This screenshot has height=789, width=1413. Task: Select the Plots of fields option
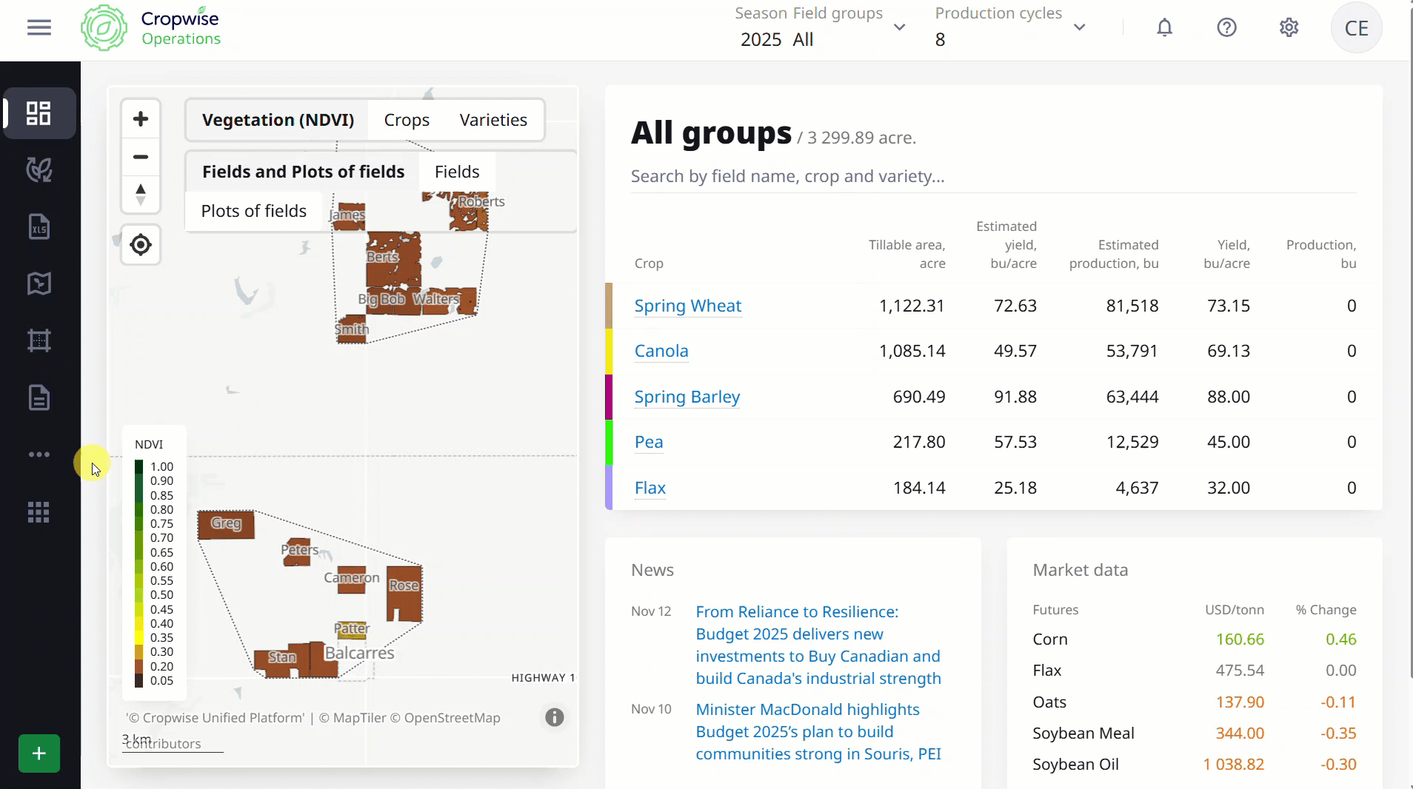pos(253,211)
